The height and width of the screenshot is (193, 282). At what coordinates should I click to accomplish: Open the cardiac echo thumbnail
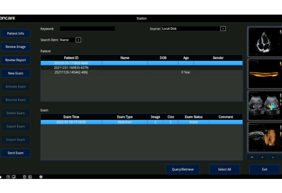click(x=264, y=41)
